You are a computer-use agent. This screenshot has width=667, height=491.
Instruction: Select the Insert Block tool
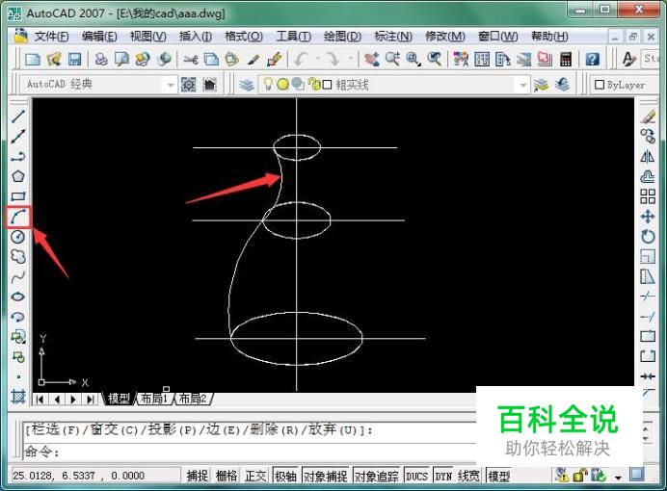point(18,337)
